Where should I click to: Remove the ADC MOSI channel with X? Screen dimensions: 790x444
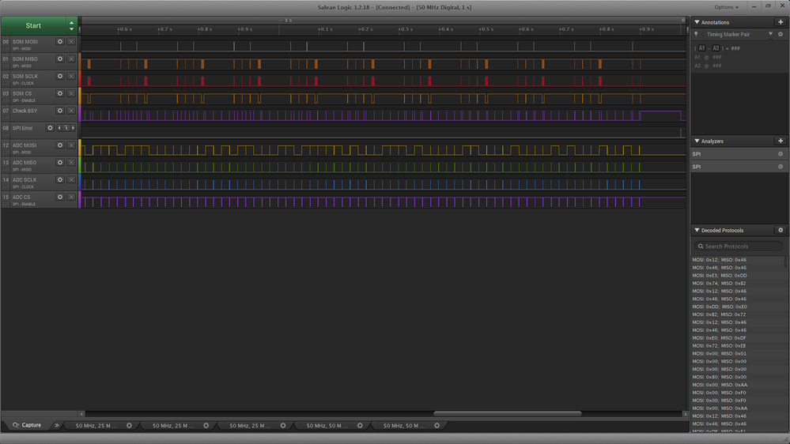(71, 145)
